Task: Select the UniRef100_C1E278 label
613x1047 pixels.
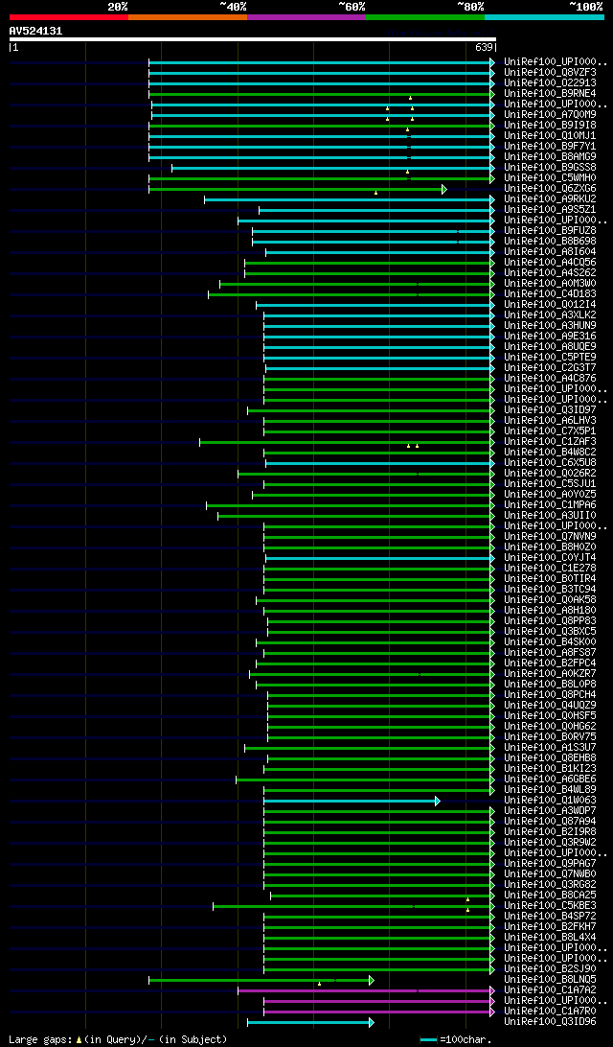Action: [551, 569]
